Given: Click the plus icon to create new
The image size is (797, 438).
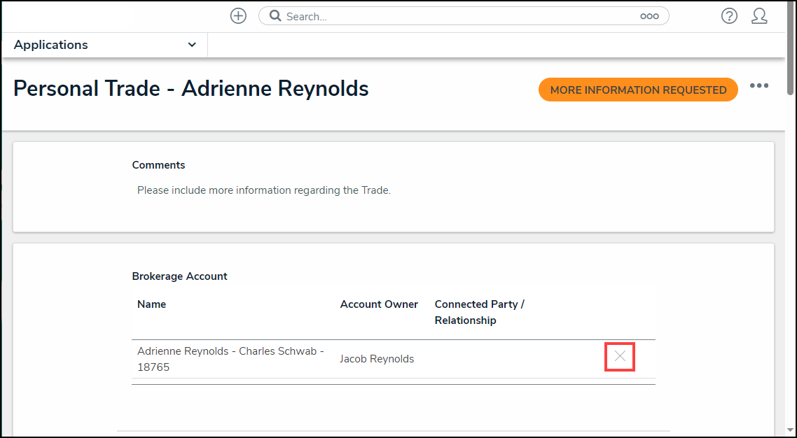Looking at the screenshot, I should click(238, 16).
